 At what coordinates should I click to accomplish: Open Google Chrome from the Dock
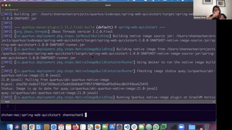point(32,127)
